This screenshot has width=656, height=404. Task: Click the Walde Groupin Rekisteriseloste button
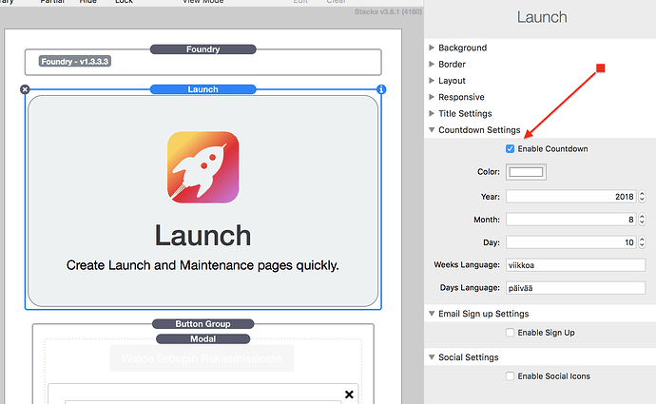pos(202,358)
